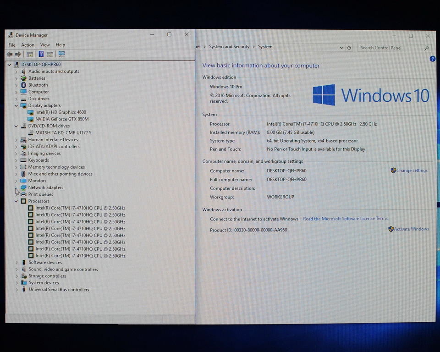Open the View menu
Image resolution: width=440 pixels, height=352 pixels.
45,45
